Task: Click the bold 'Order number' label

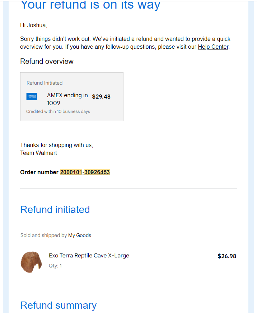Action: (x=39, y=172)
